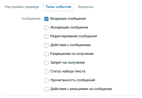Click the Статус набора текста label text
The image size is (142, 98).
[68, 71]
